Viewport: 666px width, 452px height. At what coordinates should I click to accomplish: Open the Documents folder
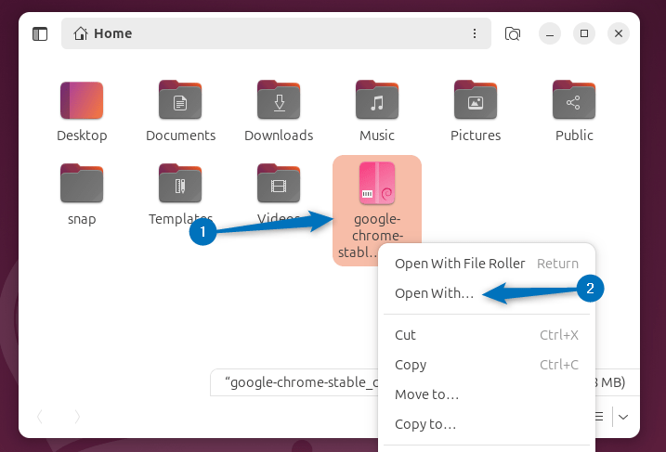click(x=180, y=100)
